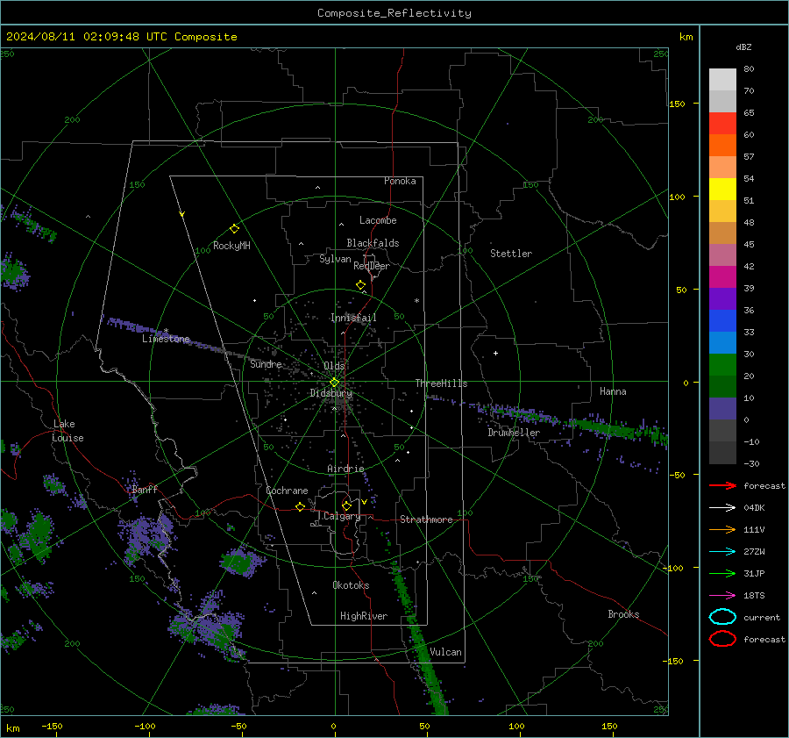The image size is (789, 738).
Task: Select the pink 45-42 dBZ swatch
Action: point(722,254)
